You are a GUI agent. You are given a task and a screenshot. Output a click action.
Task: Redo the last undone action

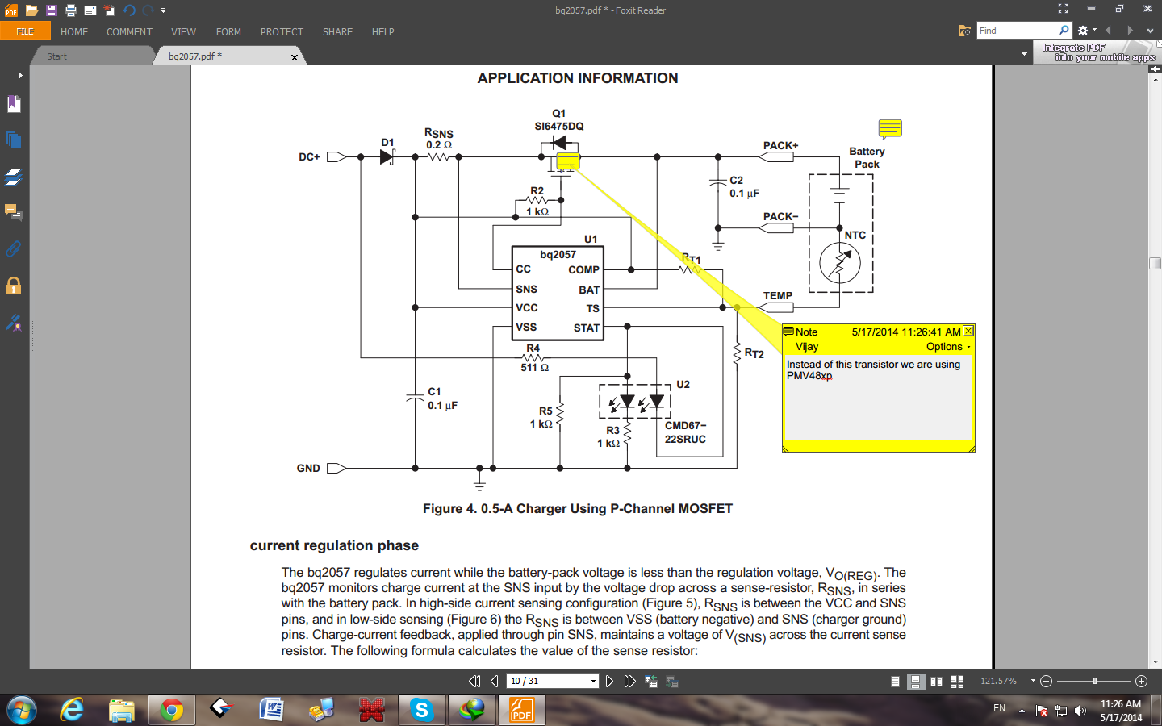pos(148,10)
